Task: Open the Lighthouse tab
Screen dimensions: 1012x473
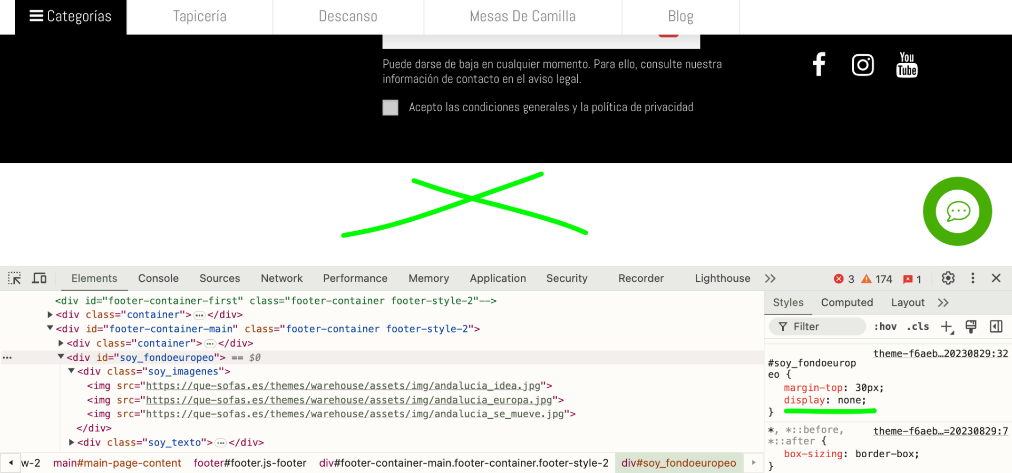Action: [723, 278]
